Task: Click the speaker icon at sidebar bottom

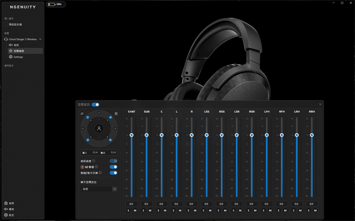Action: click(x=6, y=209)
